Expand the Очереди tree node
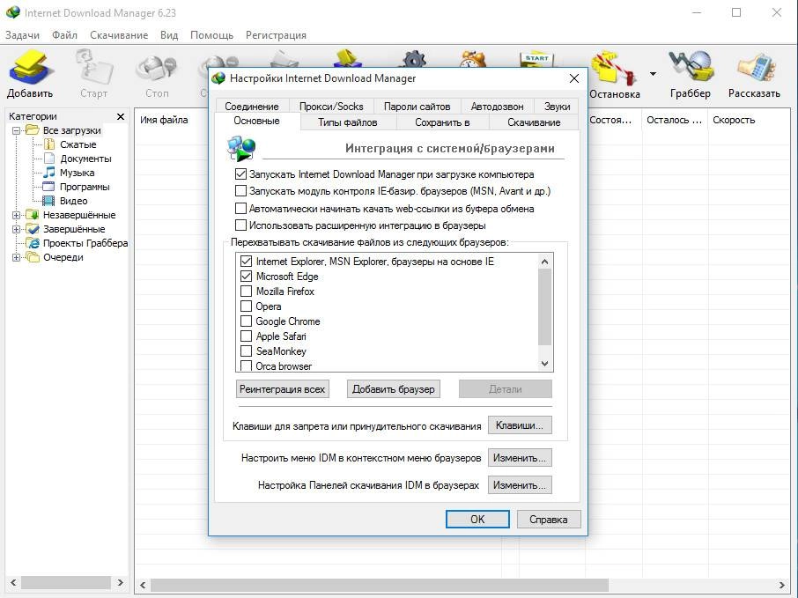This screenshot has width=798, height=598. 16,257
